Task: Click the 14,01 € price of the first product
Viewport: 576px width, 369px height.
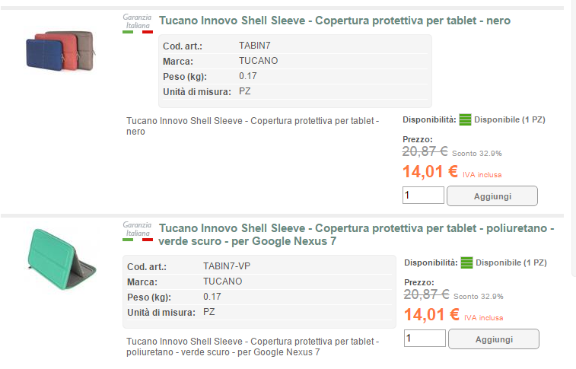Action: coord(430,172)
